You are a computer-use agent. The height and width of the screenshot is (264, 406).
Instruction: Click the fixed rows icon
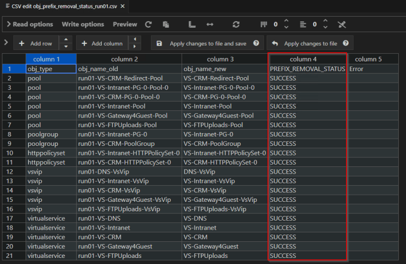pos(303,24)
